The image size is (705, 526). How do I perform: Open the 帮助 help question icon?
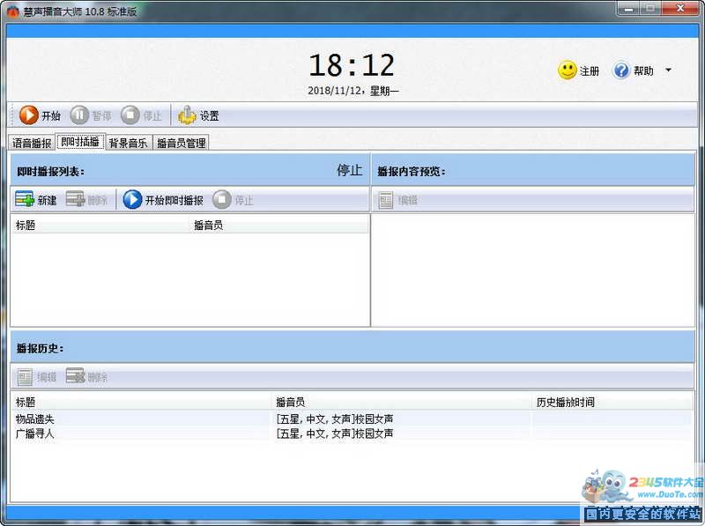click(x=621, y=70)
